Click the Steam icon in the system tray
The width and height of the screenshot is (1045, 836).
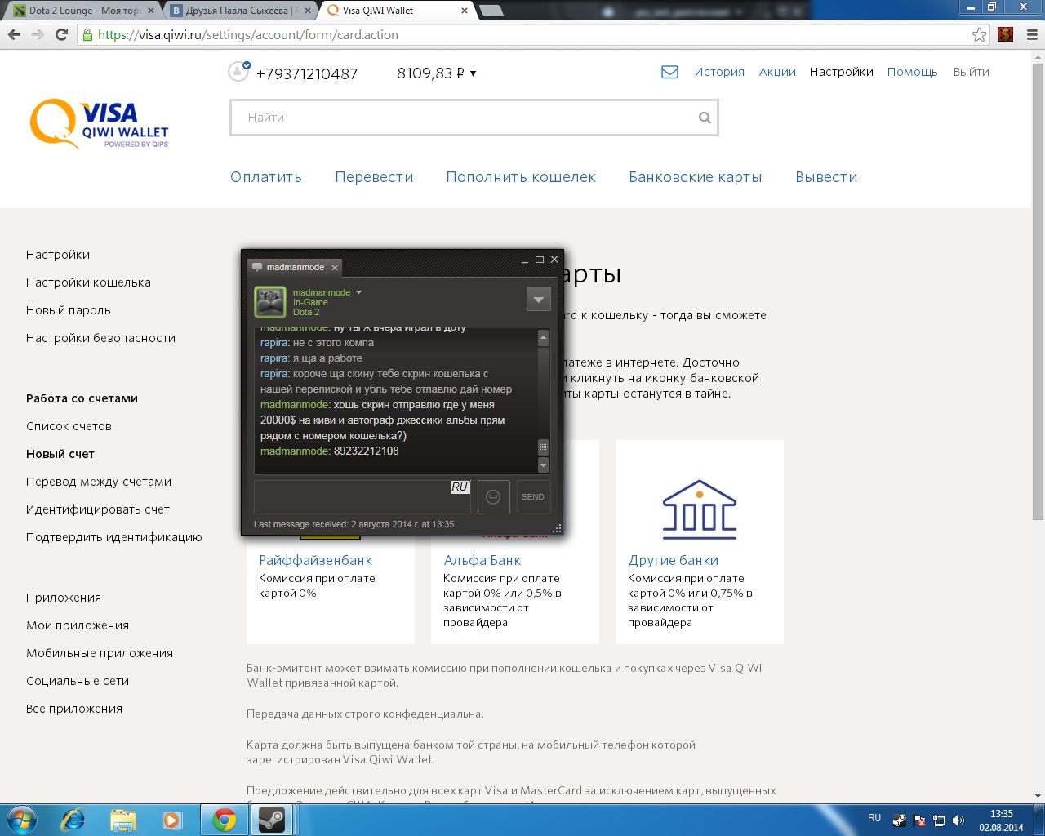(899, 820)
